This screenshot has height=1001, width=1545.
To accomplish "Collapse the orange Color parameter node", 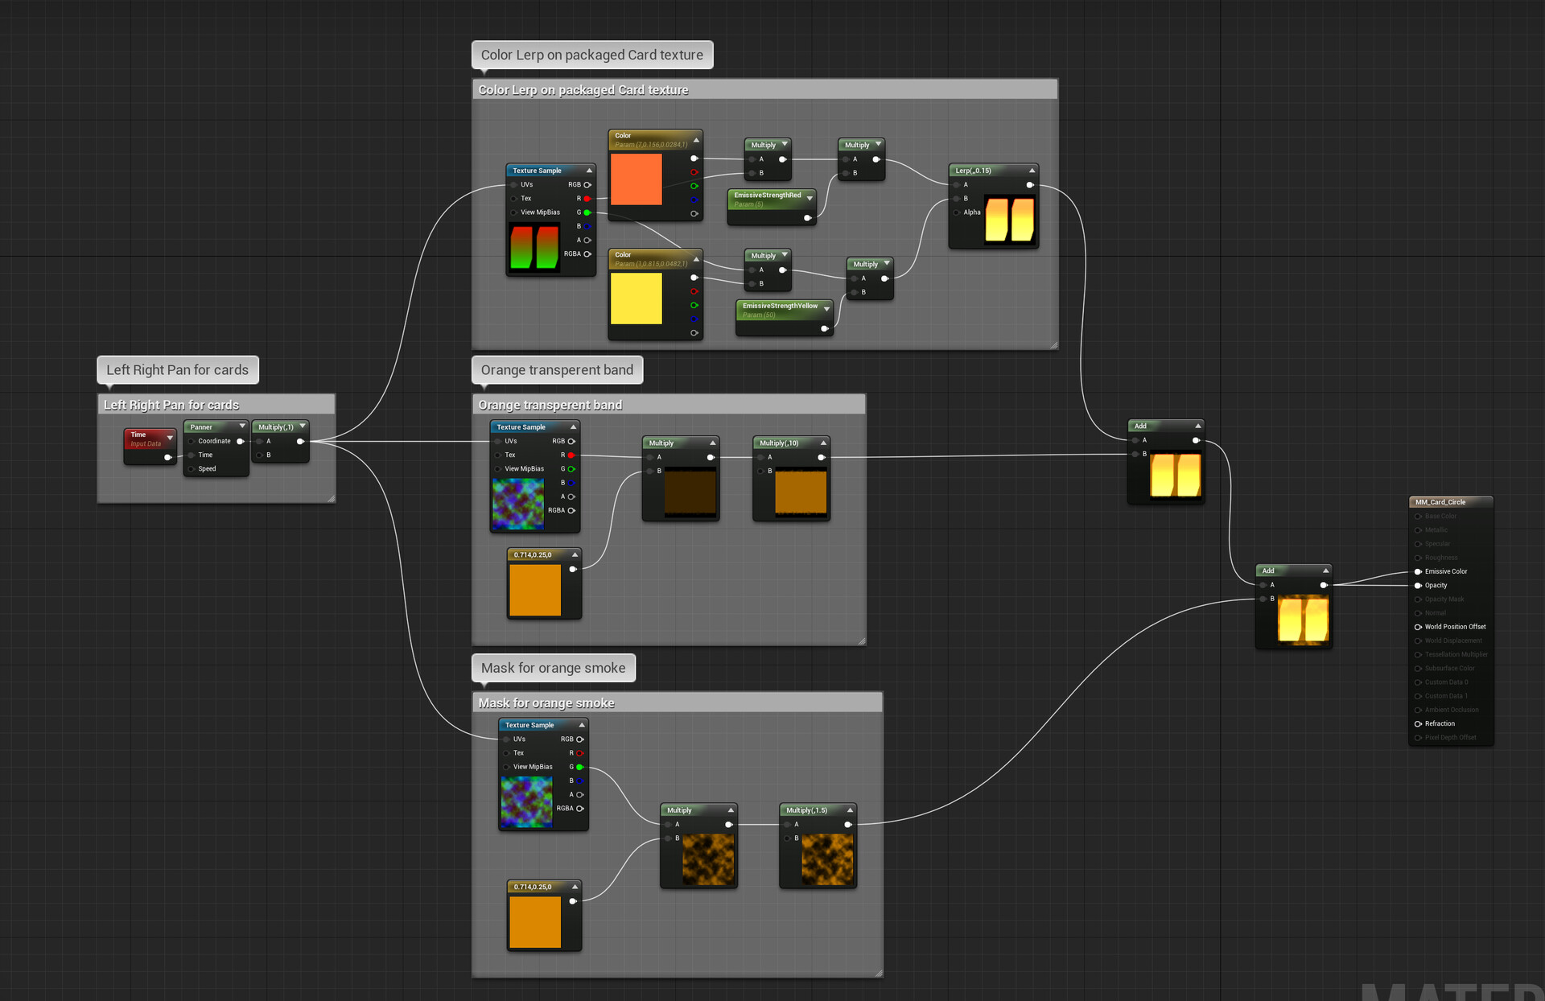I will [696, 140].
